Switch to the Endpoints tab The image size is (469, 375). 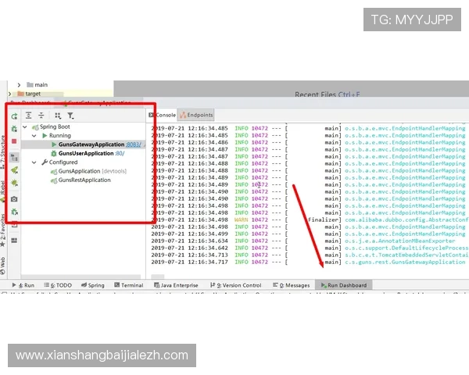coord(195,115)
